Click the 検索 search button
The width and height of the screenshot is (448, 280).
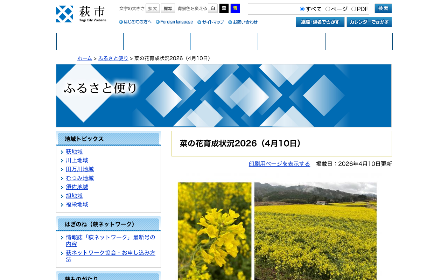click(383, 8)
